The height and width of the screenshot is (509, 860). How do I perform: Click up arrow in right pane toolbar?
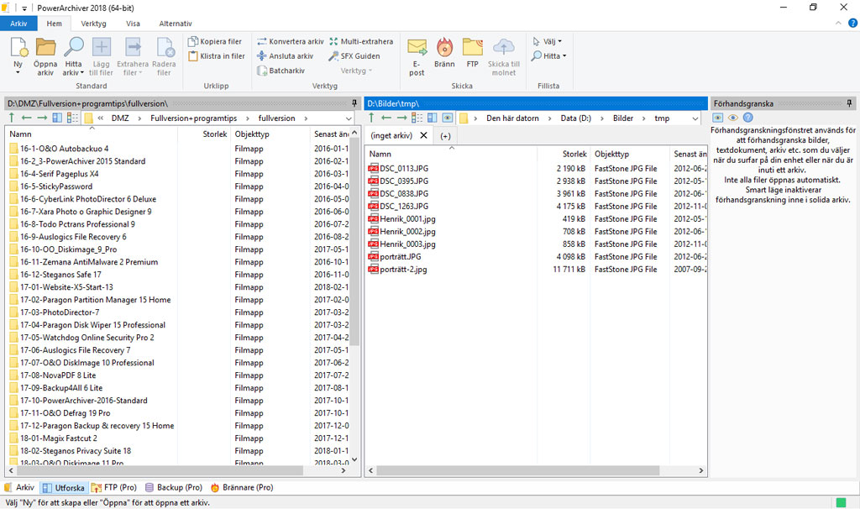(371, 118)
